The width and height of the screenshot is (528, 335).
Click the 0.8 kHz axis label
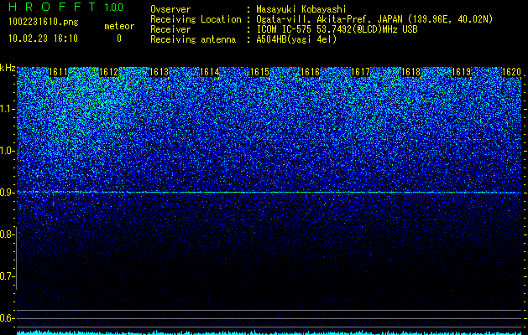[7, 234]
